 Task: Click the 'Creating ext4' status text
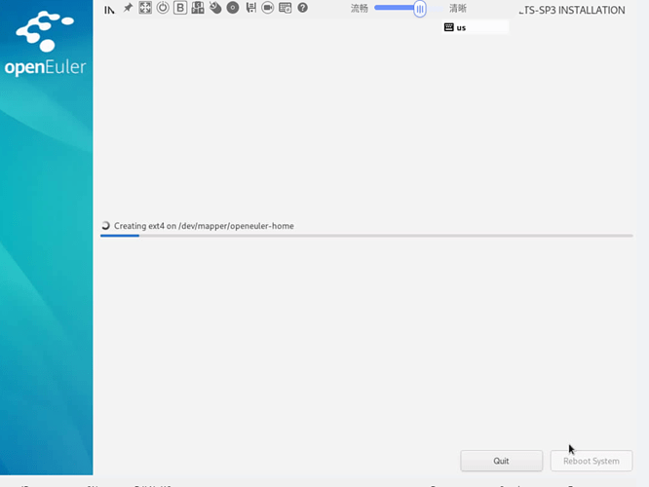pyautogui.click(x=204, y=226)
